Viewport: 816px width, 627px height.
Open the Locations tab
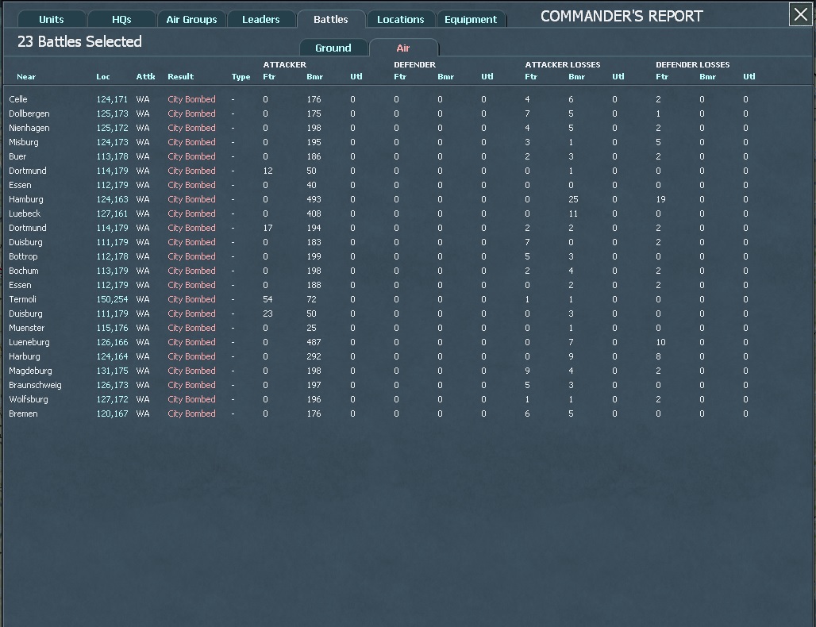pos(401,19)
